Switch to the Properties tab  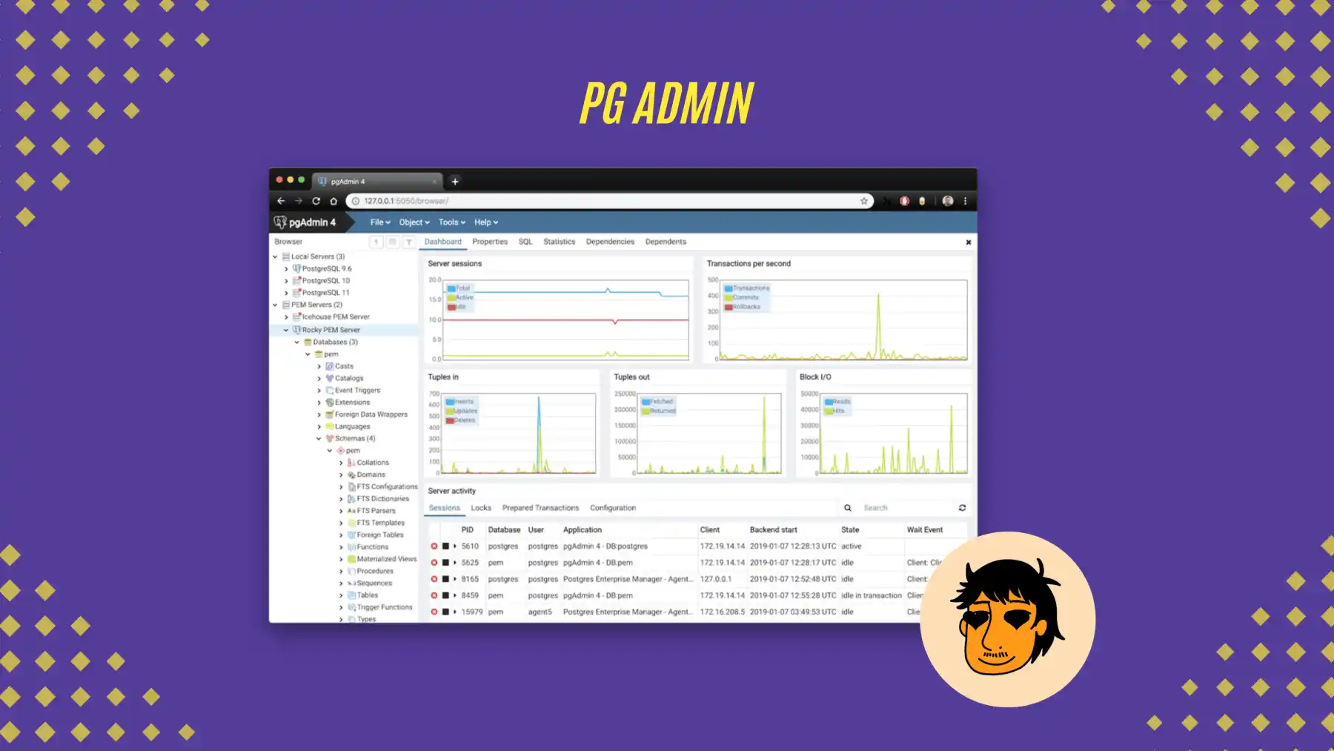[x=490, y=242]
